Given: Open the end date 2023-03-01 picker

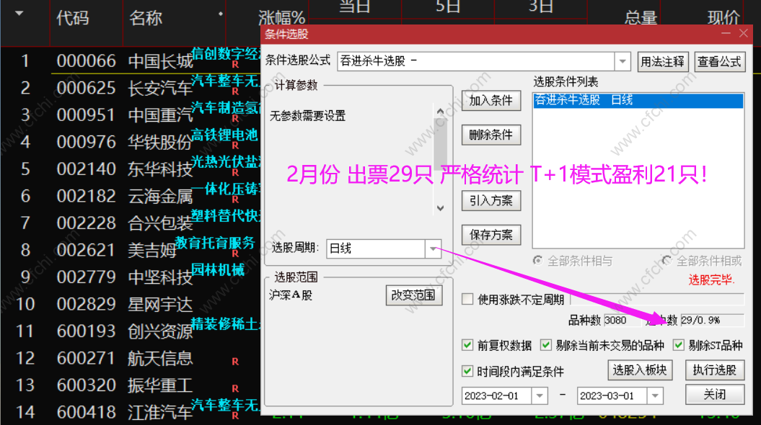Looking at the screenshot, I should point(655,396).
